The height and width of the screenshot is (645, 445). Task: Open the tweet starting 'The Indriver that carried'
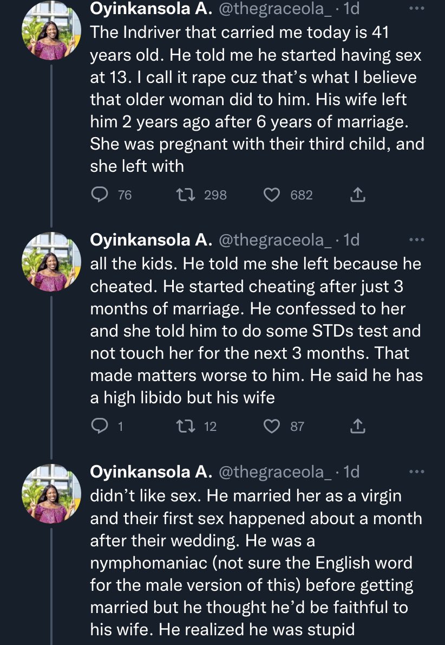pos(254,98)
